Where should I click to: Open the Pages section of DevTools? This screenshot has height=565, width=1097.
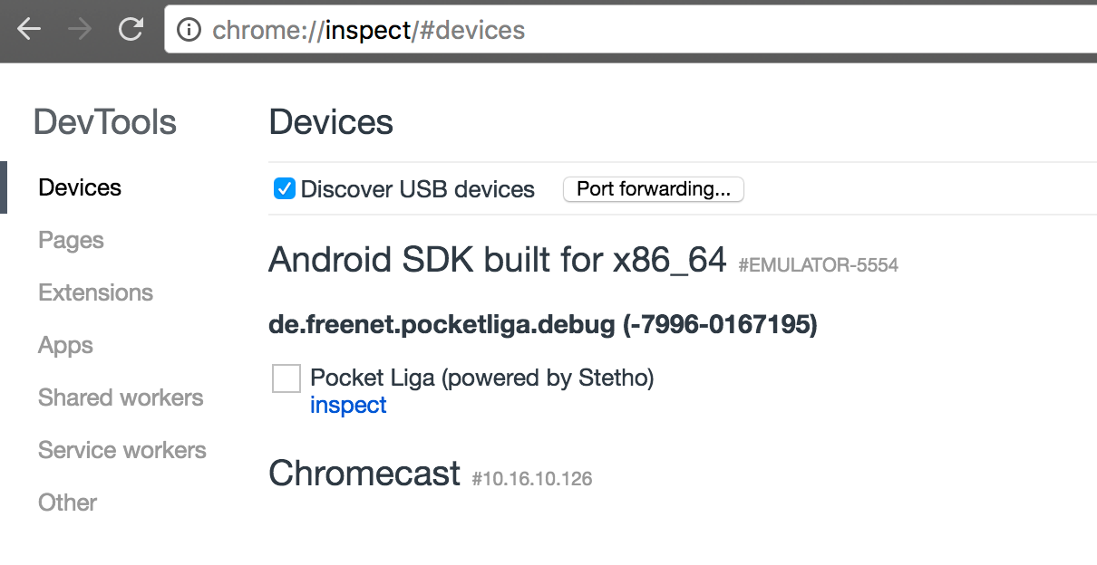(x=71, y=240)
